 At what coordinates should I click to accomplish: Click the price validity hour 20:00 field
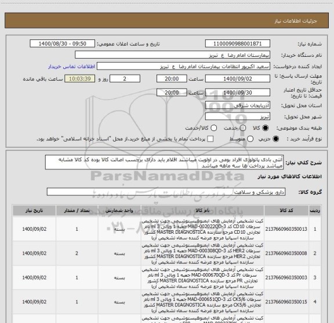tap(172, 92)
